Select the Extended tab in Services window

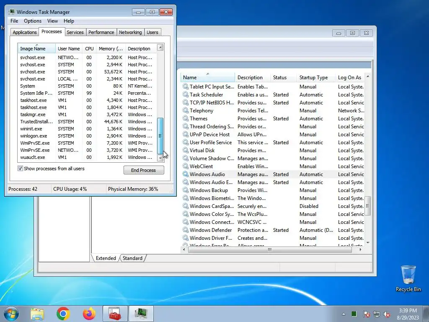[106, 258]
